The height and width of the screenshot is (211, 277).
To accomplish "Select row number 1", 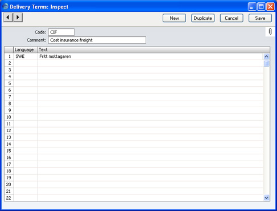I will point(9,56).
